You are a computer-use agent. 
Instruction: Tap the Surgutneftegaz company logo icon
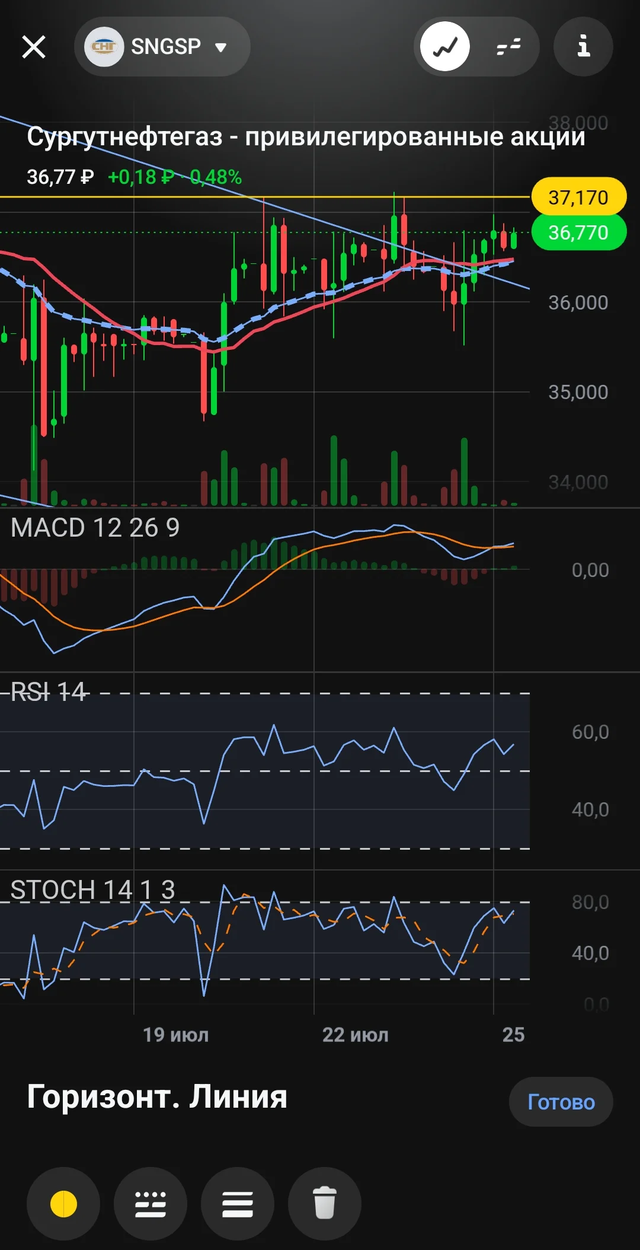coord(104,46)
